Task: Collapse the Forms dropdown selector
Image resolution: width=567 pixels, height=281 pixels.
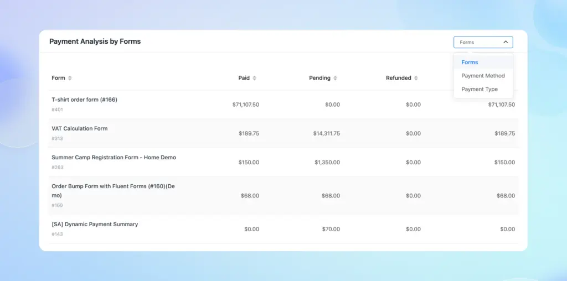Action: [483, 42]
